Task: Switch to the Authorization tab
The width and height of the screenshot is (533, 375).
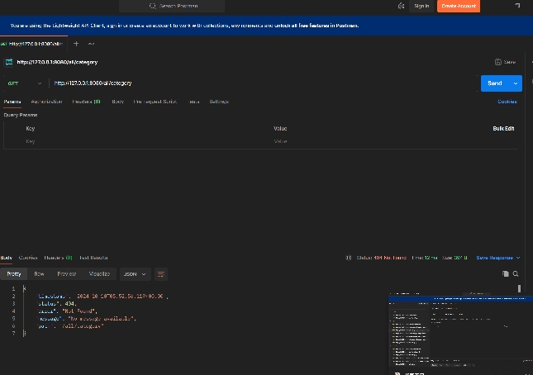Action: coord(46,102)
